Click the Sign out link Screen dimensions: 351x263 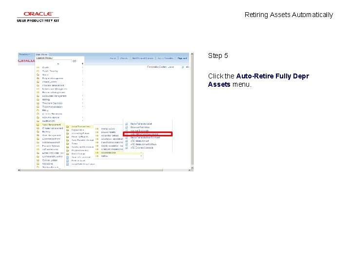[182, 58]
